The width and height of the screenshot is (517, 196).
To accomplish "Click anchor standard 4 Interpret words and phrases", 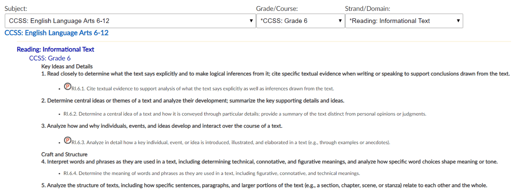I will (x=269, y=162).
